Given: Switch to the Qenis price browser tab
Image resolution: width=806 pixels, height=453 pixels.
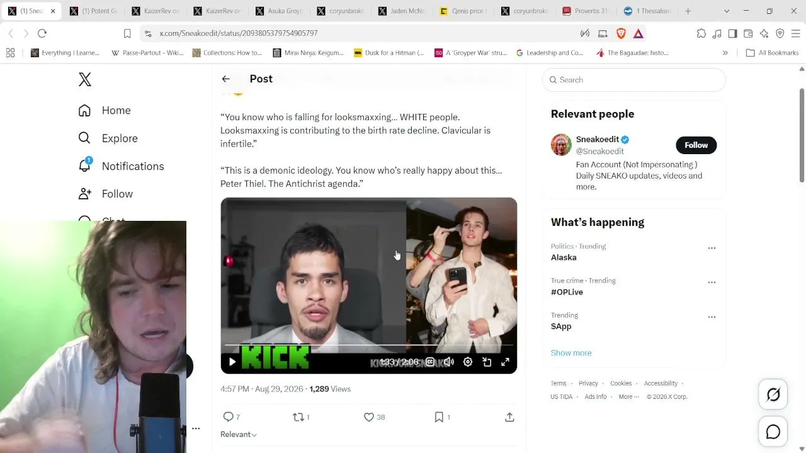Looking at the screenshot, I should coord(465,11).
